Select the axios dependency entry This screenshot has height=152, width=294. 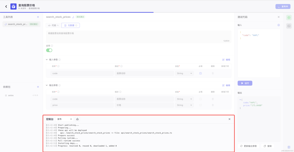[22, 95]
